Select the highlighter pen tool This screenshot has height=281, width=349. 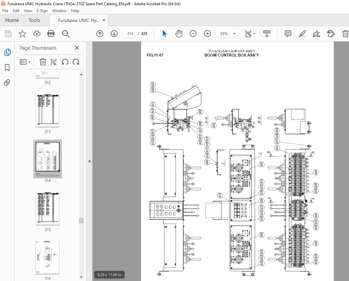coord(302,34)
